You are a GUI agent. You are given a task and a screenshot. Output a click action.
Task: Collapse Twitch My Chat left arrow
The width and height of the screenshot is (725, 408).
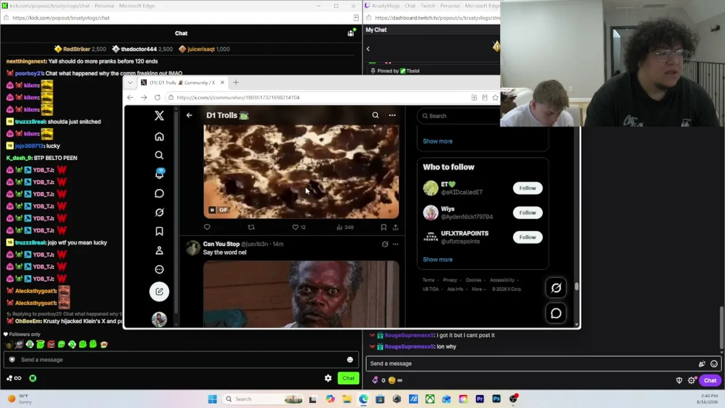(x=368, y=49)
